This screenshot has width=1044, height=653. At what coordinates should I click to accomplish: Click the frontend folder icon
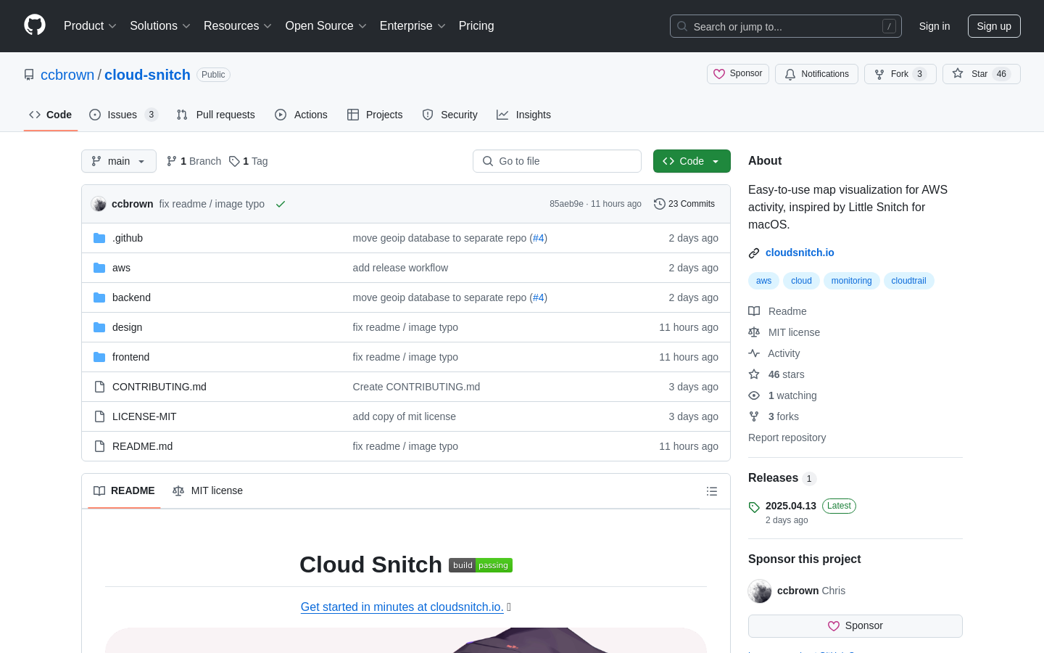pyautogui.click(x=99, y=357)
